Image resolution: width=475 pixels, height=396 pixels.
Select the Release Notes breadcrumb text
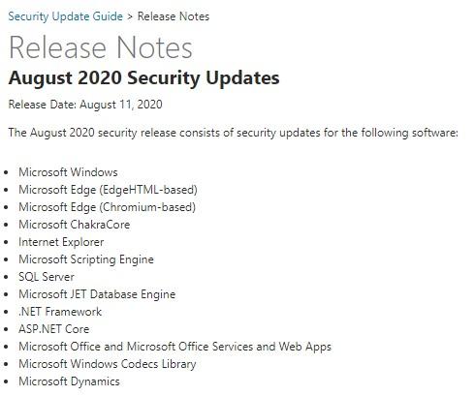pos(174,16)
